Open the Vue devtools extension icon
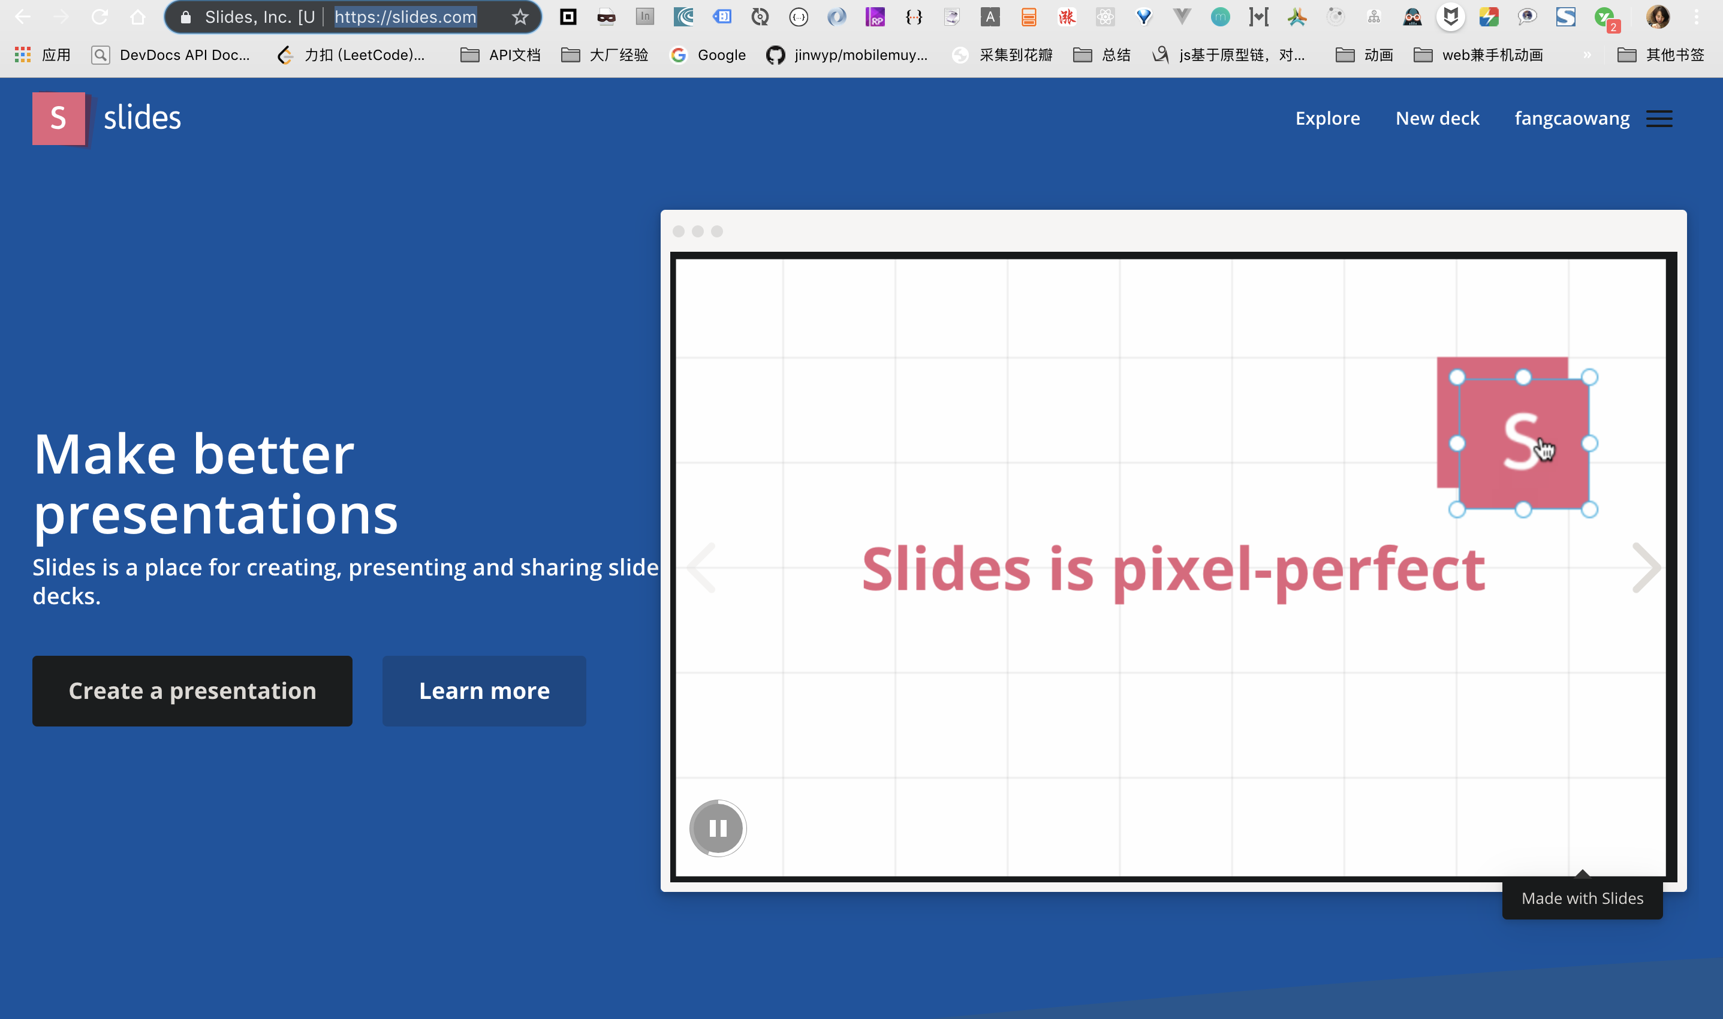 point(1182,17)
